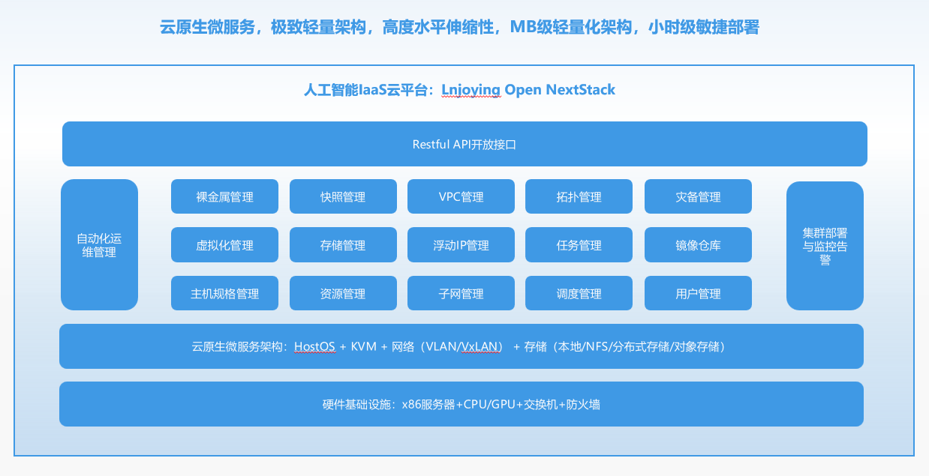Click the 裸金属管理 box
This screenshot has width=929, height=476.
[x=224, y=196]
